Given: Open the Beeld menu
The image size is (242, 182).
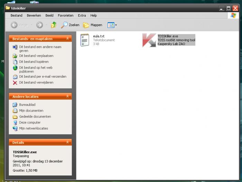Looking at the screenshot, I should [x=49, y=16].
